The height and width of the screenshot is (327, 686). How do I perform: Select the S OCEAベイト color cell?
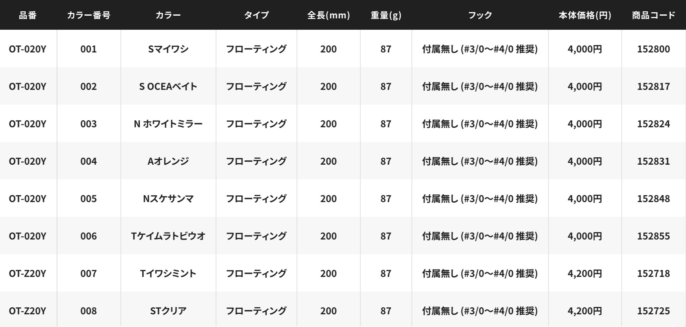[x=168, y=87]
